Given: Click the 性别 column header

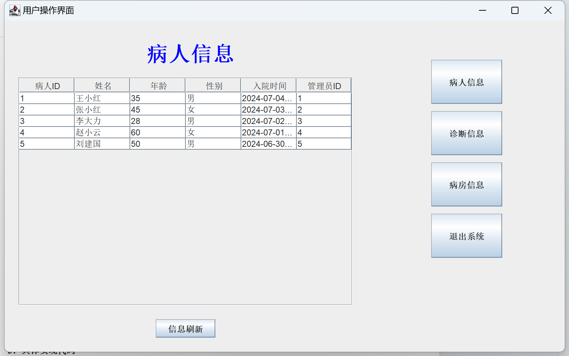Looking at the screenshot, I should coord(213,86).
